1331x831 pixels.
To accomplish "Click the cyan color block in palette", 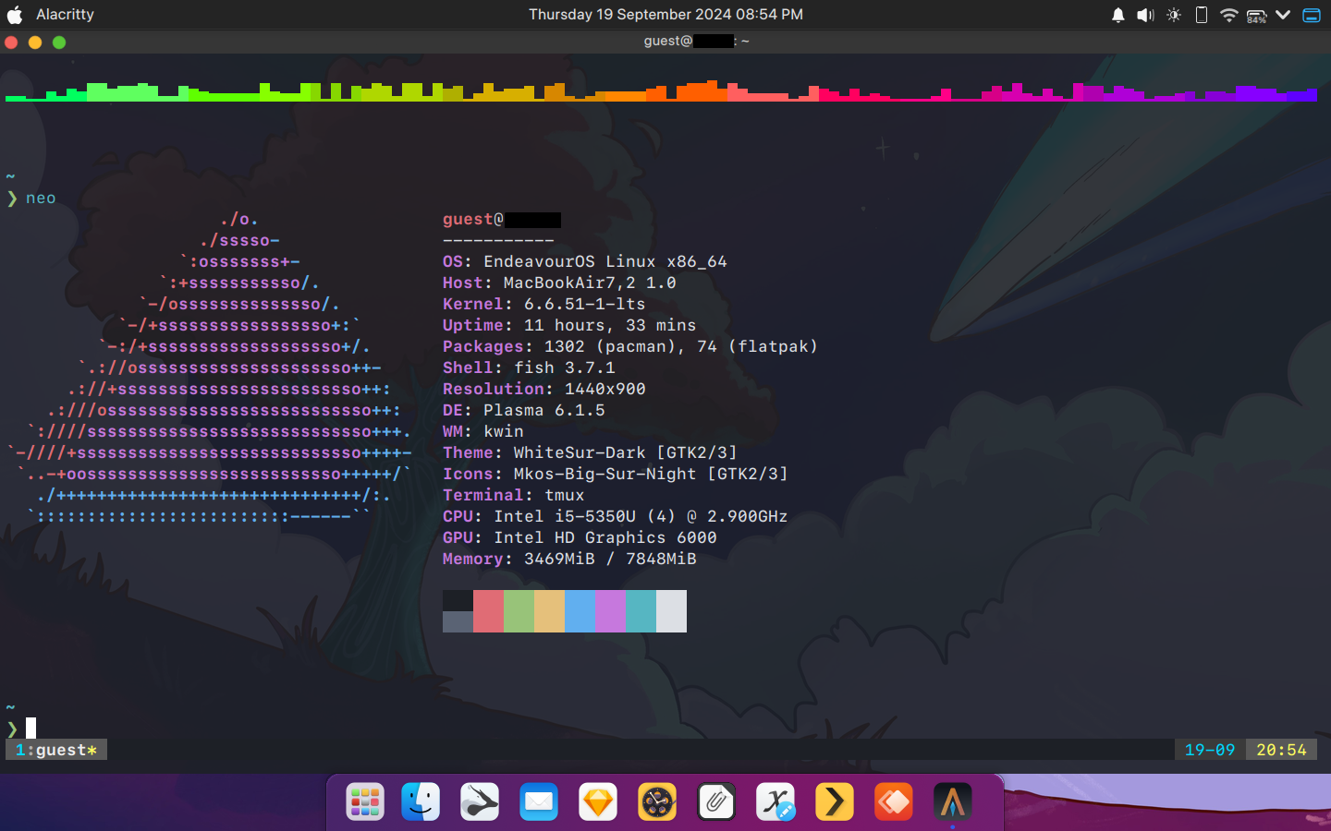I will click(641, 611).
